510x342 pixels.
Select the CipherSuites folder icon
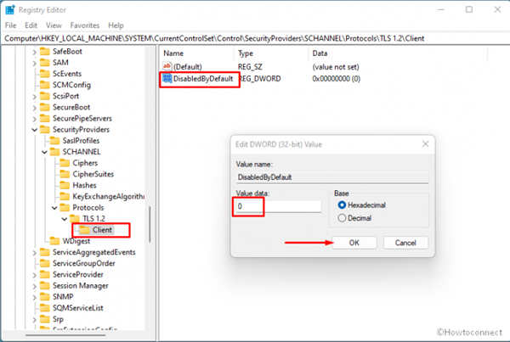(65, 174)
